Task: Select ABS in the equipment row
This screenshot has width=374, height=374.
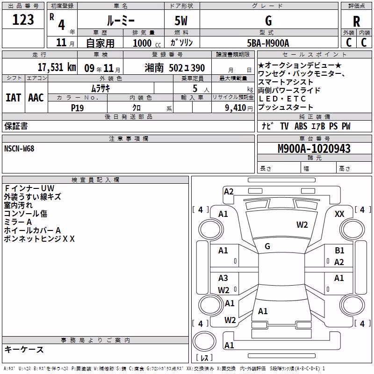Action: tap(301, 126)
